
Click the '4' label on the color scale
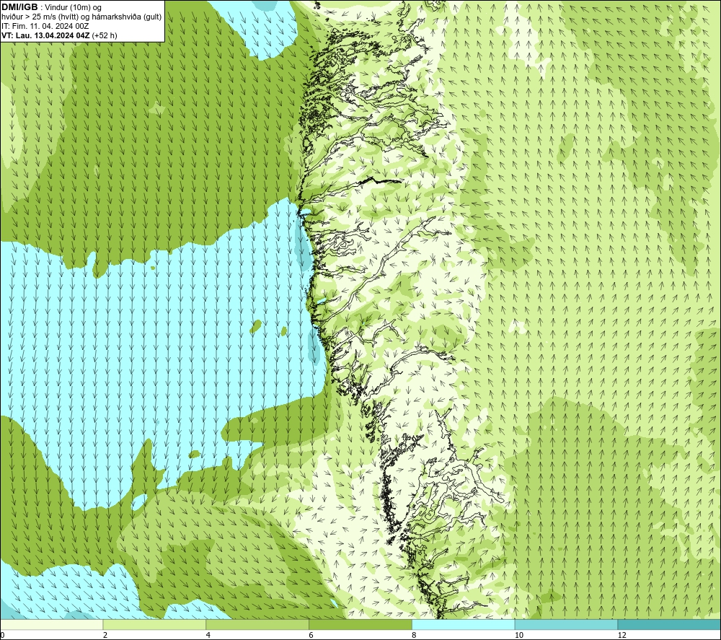(x=208, y=636)
